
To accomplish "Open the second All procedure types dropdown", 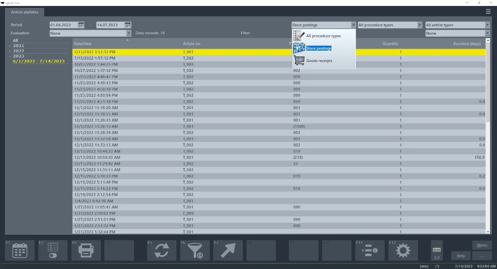I will (x=419, y=25).
